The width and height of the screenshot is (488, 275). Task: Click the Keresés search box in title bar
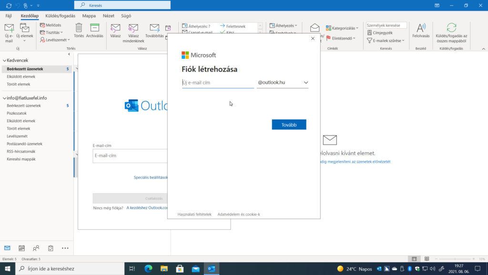tap(122, 5)
